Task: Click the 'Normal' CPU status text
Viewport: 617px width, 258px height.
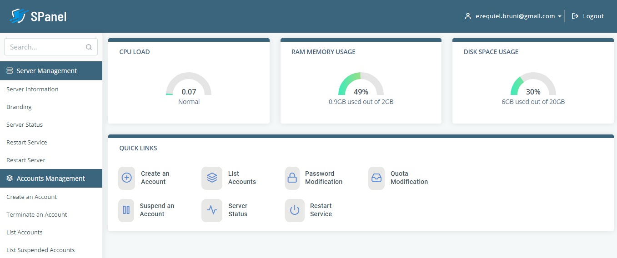Action: click(189, 102)
